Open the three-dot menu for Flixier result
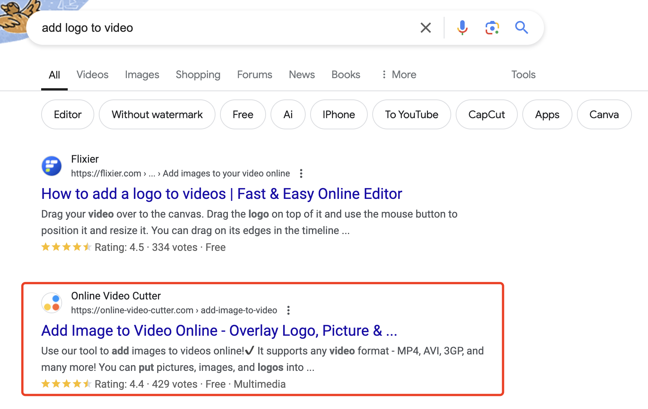This screenshot has width=648, height=409. [x=301, y=173]
